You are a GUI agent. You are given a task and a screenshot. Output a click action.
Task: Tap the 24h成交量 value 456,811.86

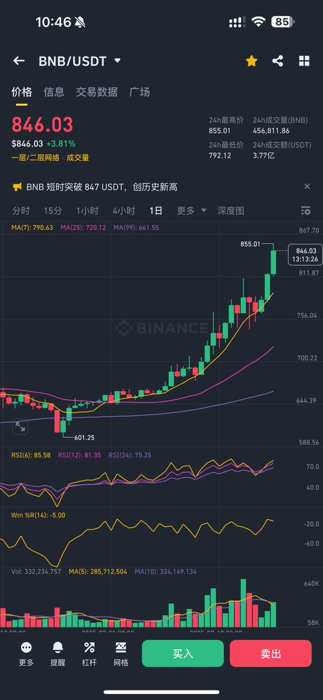click(x=271, y=131)
